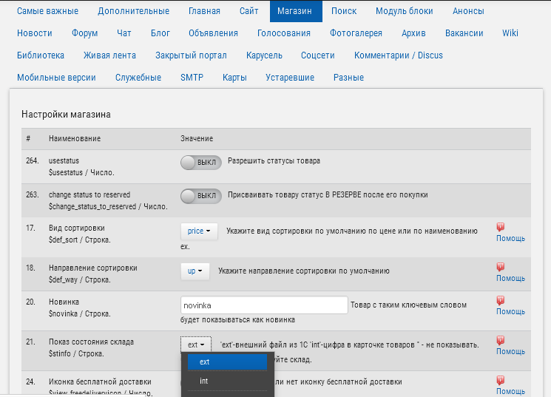Click Помощь link in Вид сортировки row
Screen dimensions: 551x397
(510, 238)
